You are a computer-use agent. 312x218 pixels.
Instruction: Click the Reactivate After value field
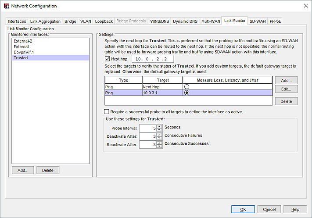(148, 145)
